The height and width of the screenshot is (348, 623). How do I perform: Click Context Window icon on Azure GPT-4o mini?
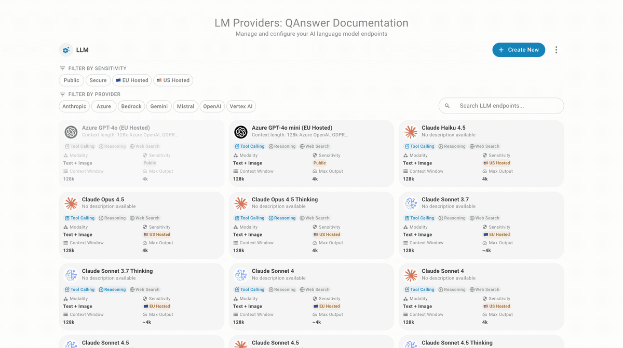[236, 171]
